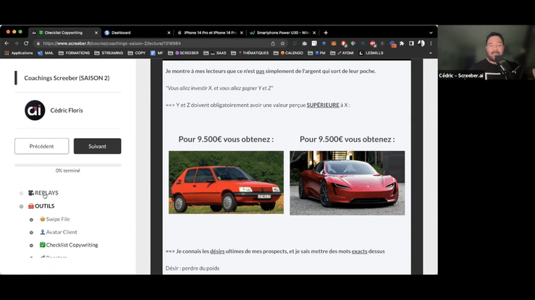Click the browser forward arrow

17,43
